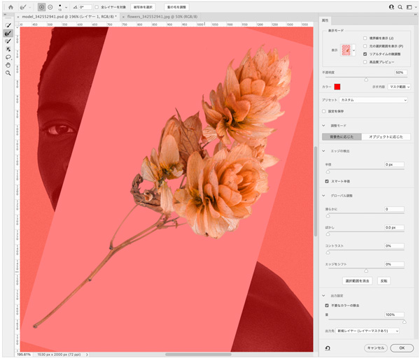Choose the add-to-selection plus mode
Image resolution: width=420 pixels, height=358 pixels.
41,7
